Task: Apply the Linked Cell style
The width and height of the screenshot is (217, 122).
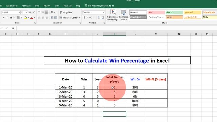Action: [x=193, y=17]
